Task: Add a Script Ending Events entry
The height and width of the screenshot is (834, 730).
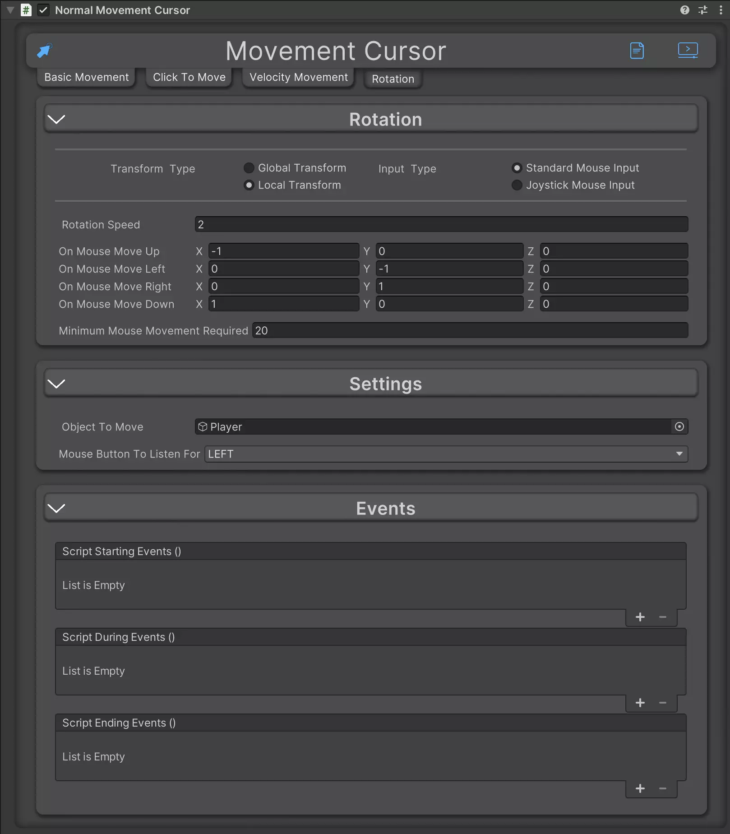Action: point(640,788)
